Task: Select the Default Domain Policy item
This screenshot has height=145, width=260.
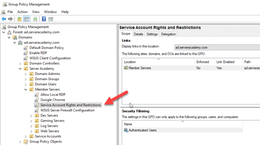Action: (46, 48)
